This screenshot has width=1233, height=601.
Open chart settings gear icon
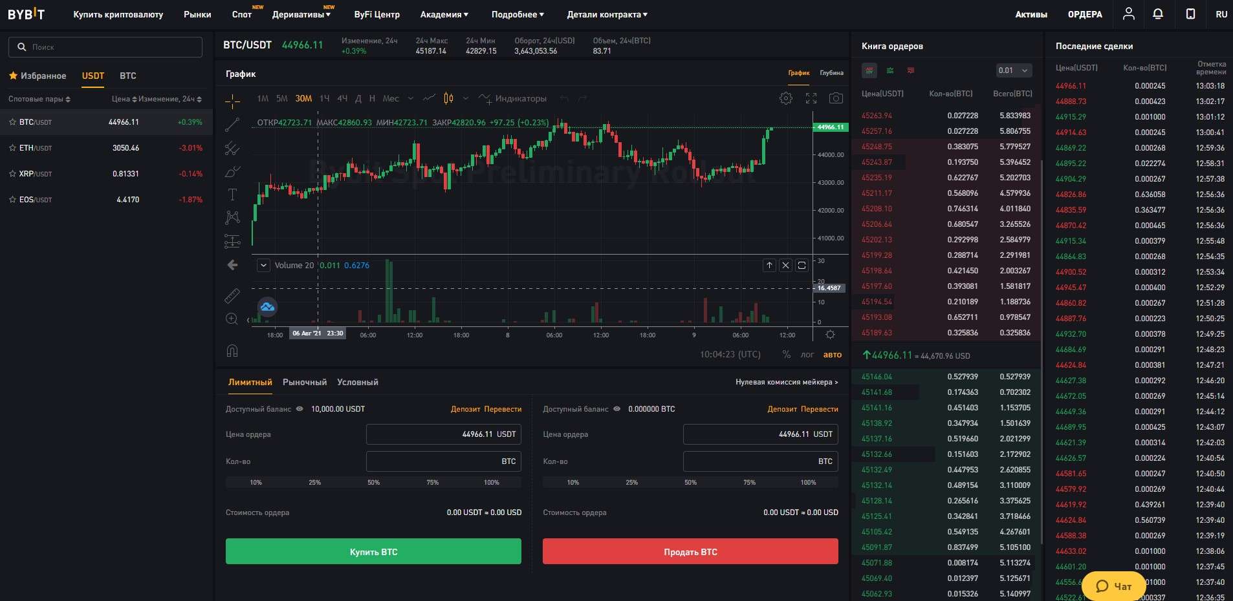tap(786, 98)
